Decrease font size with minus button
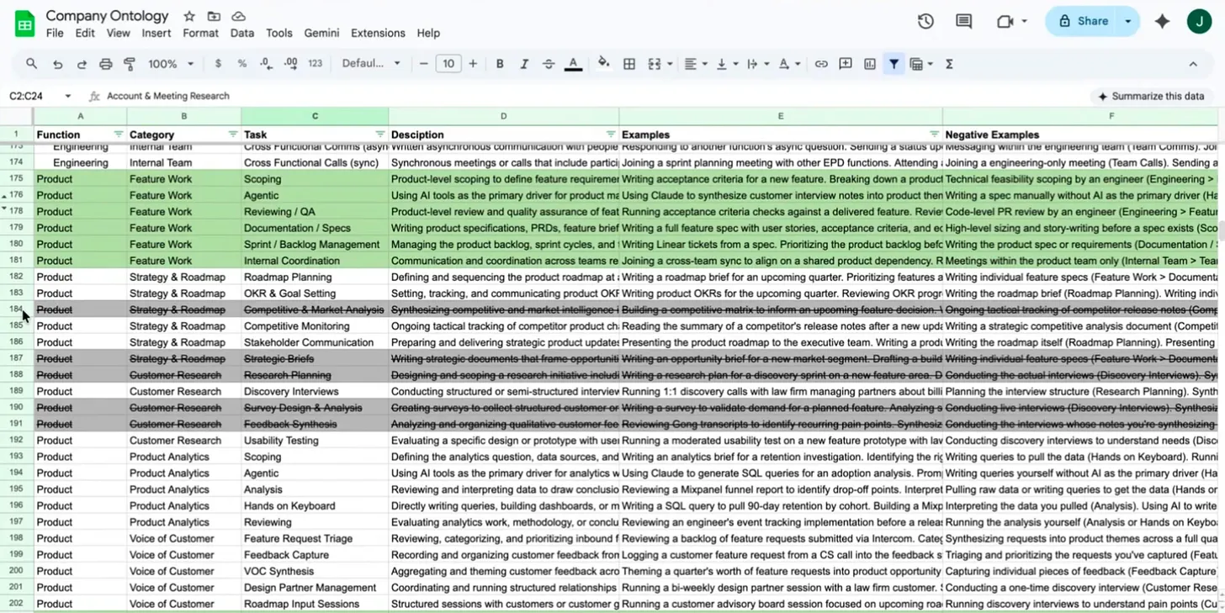 424,64
